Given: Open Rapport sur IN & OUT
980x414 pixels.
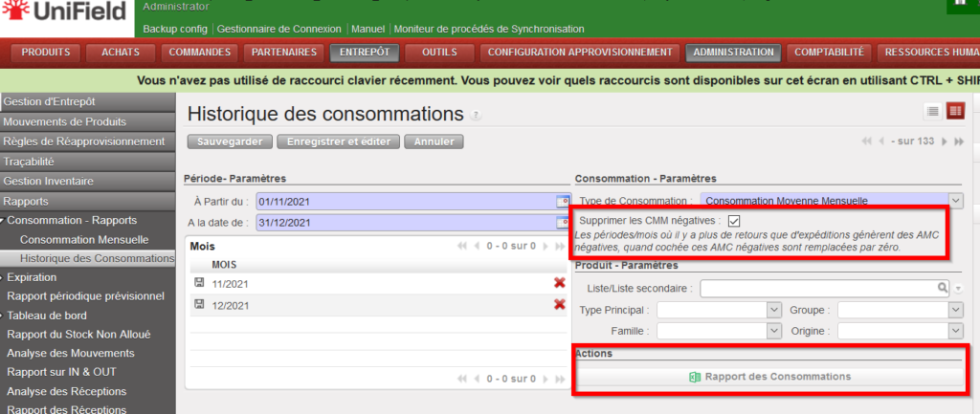Looking at the screenshot, I should click(61, 372).
